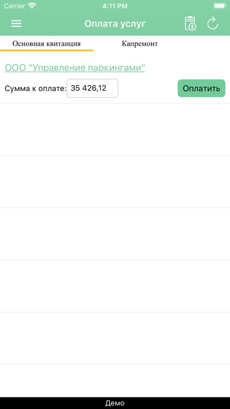Screen dimensions: 230x409
Task: Tap the Wi-Fi status icon
Action: click(x=32, y=6)
